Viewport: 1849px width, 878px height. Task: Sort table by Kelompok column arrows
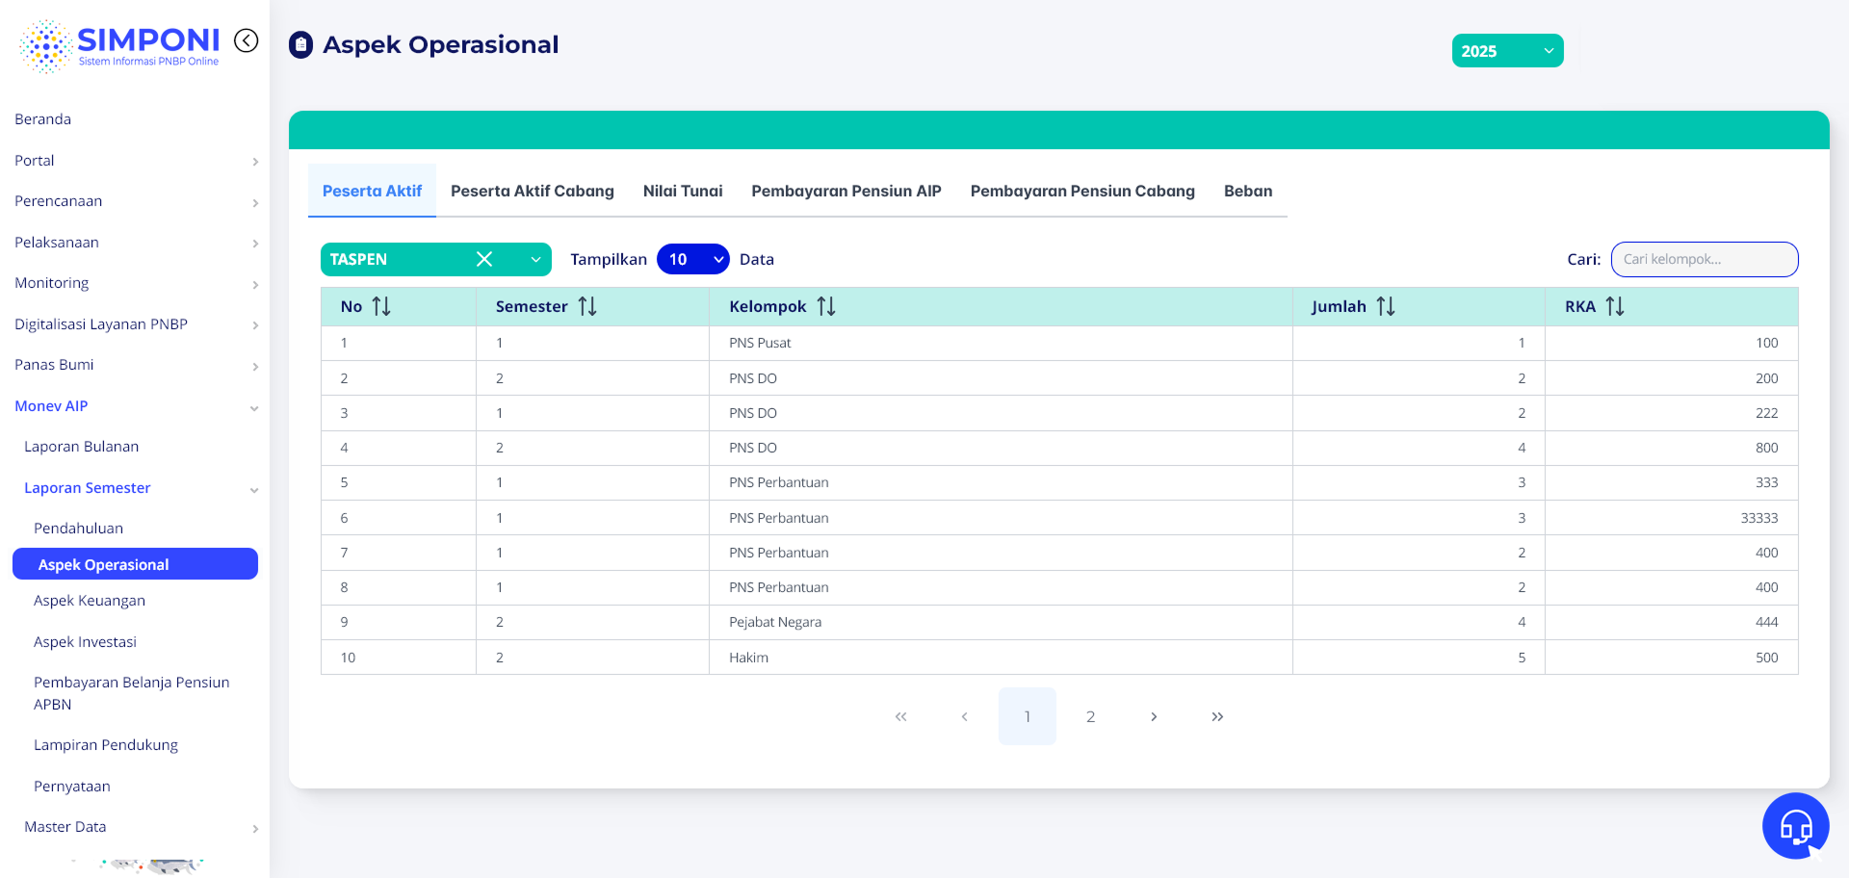pyautogui.click(x=826, y=306)
